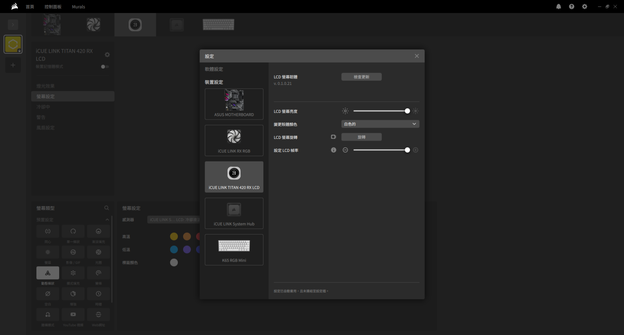
Task: Select the K65 RGB Mini device card
Action: (234, 250)
